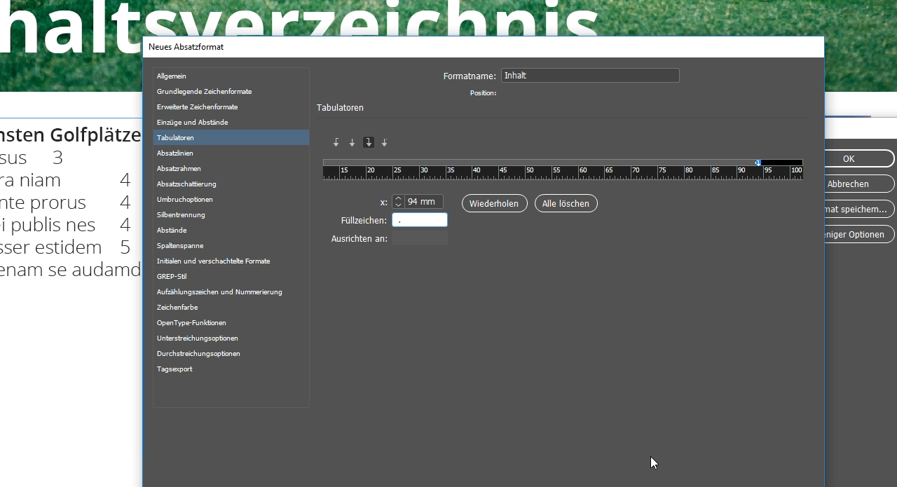Click the Ausrichten an field
Screen dimensions: 897x487
[x=419, y=238]
